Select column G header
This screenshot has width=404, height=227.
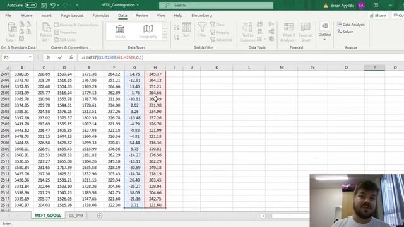[134, 67]
